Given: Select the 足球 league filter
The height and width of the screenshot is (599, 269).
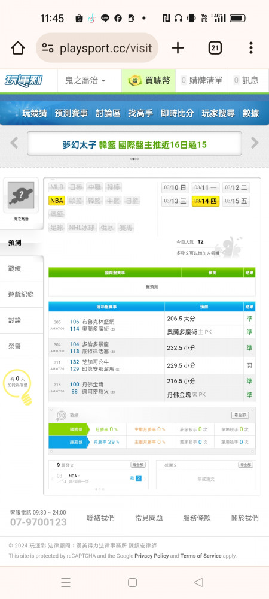Looking at the screenshot, I should click(57, 228).
